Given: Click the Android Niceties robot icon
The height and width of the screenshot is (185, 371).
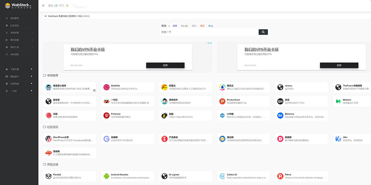Looking at the screenshot, I should tap(106, 176).
